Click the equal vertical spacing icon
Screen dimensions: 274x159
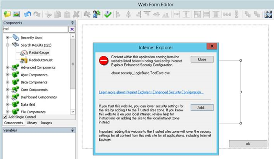tap(236, 14)
